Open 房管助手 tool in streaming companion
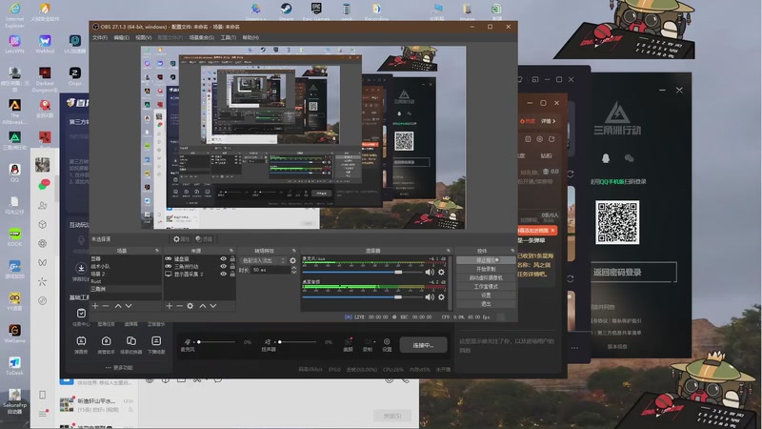Screen dimensions: 762x429 (x=106, y=344)
